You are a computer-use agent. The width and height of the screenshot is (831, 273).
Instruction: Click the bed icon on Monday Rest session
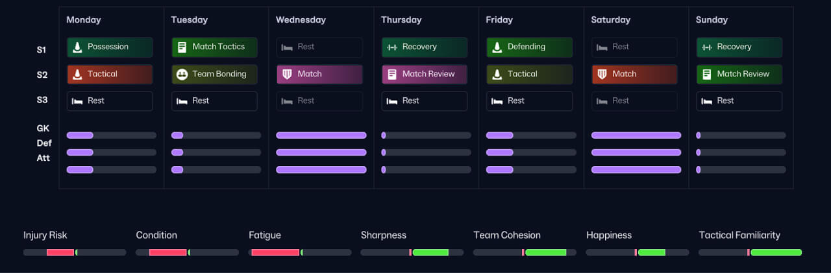pos(77,101)
